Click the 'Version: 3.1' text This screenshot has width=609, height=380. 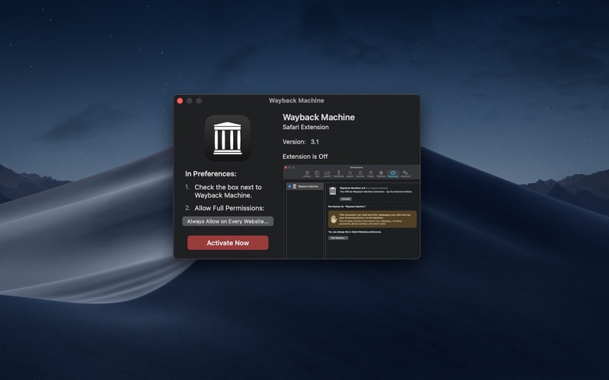tap(301, 142)
